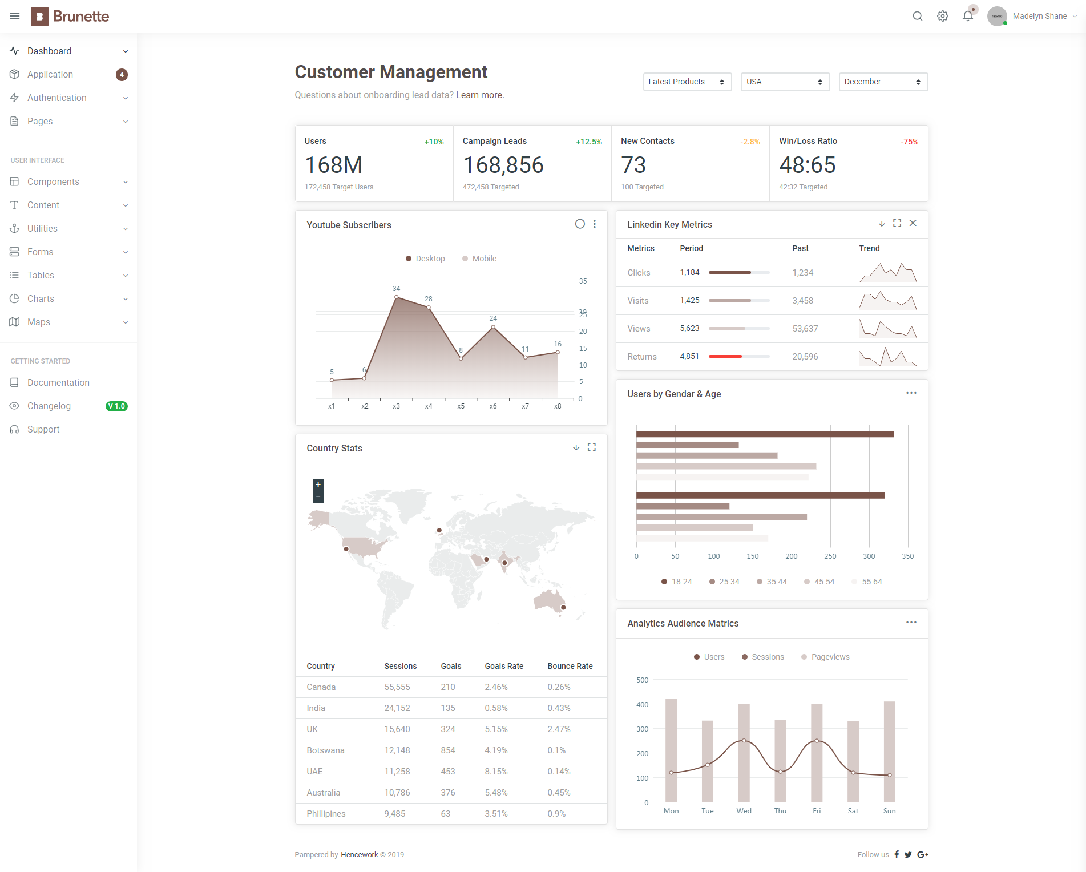Image resolution: width=1086 pixels, height=872 pixels.
Task: Toggle the 18-24 age legend item
Action: 676,582
